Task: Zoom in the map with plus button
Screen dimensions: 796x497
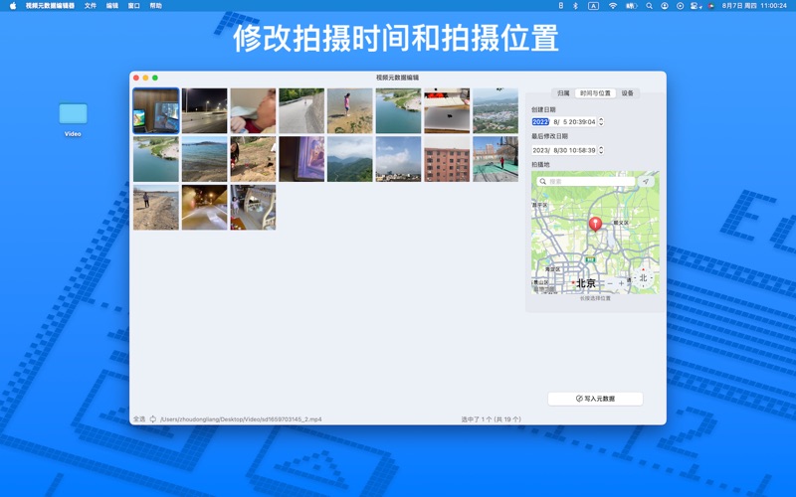Action: 622,283
